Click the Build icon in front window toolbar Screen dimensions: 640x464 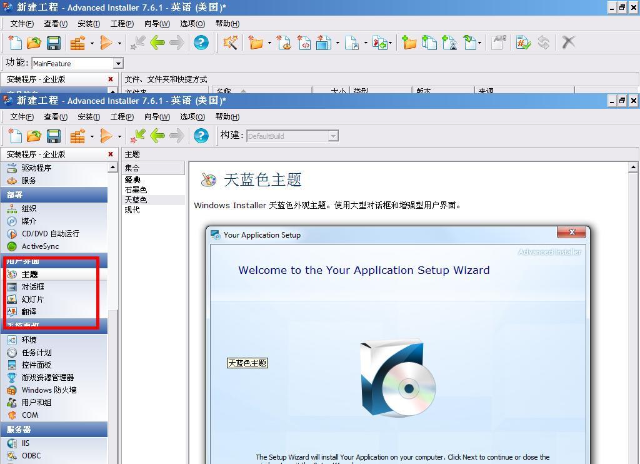[77, 136]
